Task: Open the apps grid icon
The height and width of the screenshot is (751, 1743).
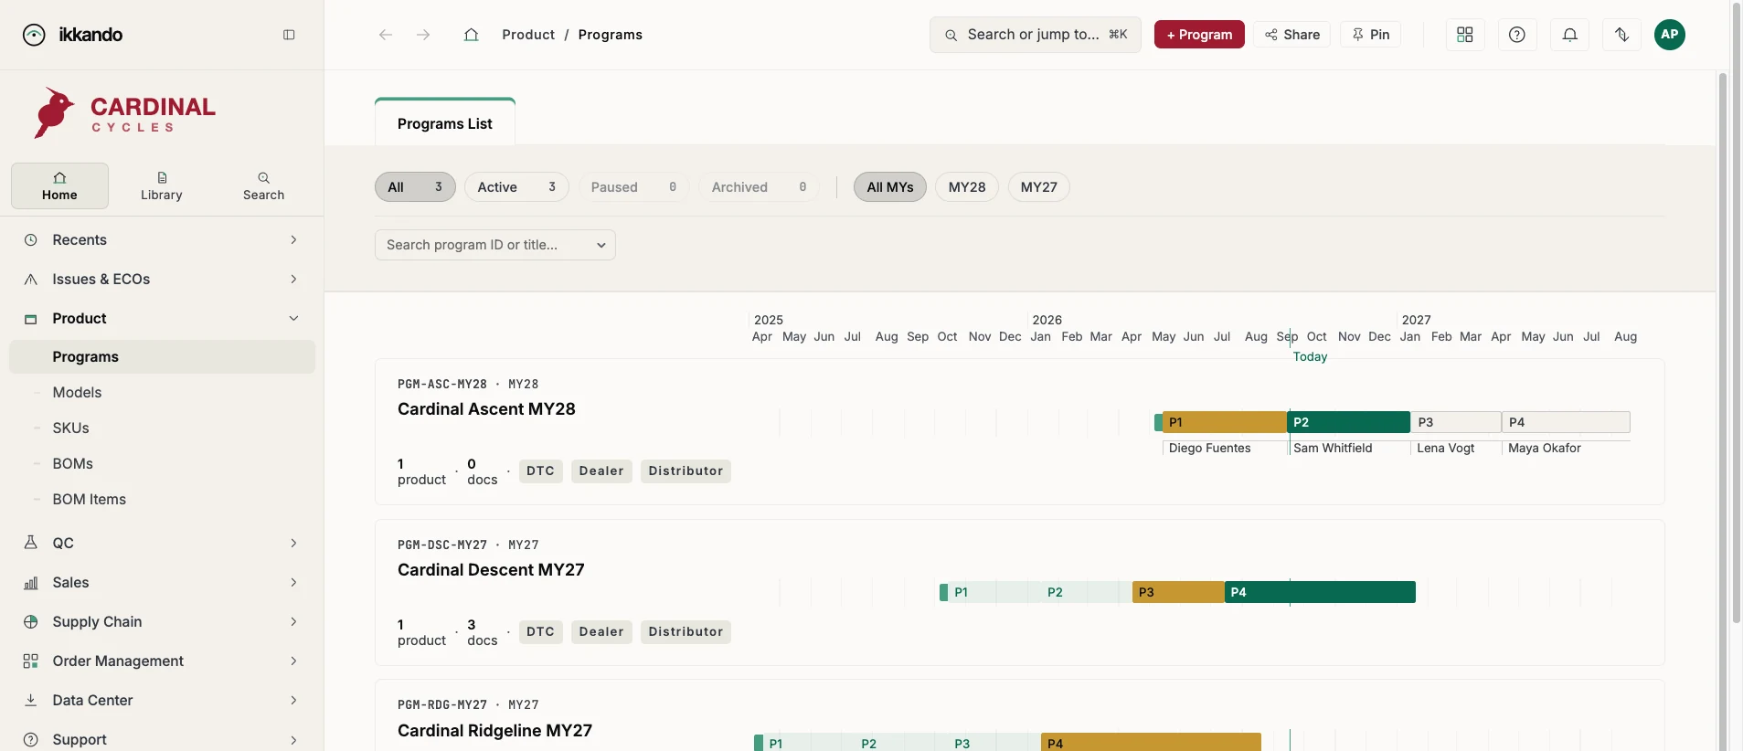Action: tap(1465, 35)
